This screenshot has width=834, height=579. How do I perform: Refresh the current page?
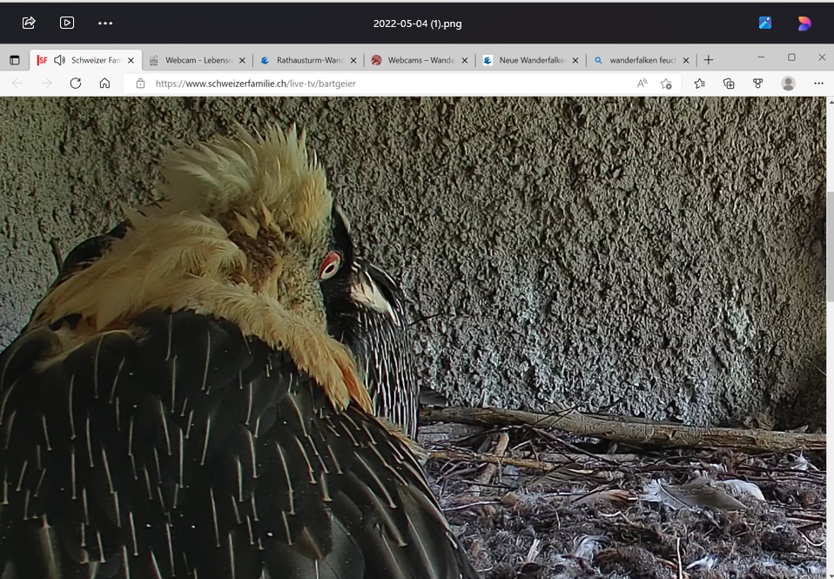tap(76, 84)
